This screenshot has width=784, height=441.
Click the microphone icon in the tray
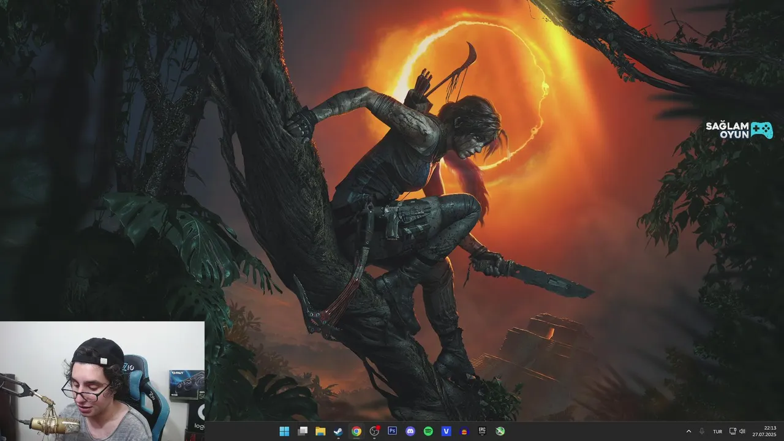pyautogui.click(x=702, y=431)
